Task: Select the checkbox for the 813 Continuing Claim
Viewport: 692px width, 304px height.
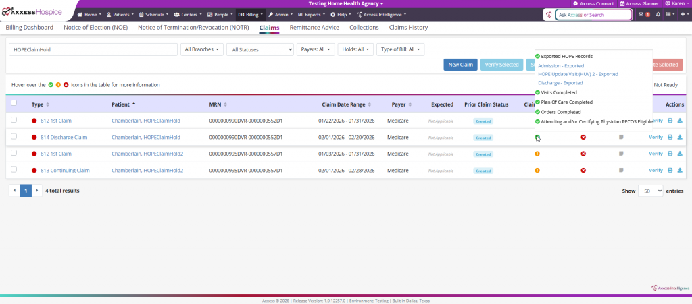Action: [14, 171]
